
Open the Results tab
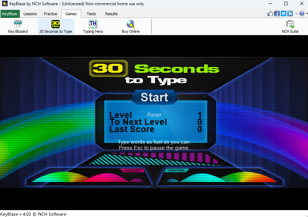tap(112, 14)
